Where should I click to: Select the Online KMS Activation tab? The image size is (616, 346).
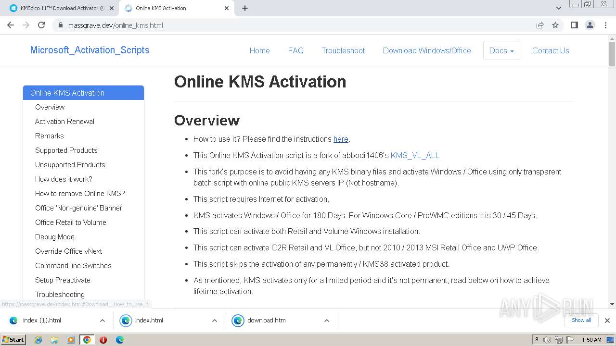tap(176, 8)
